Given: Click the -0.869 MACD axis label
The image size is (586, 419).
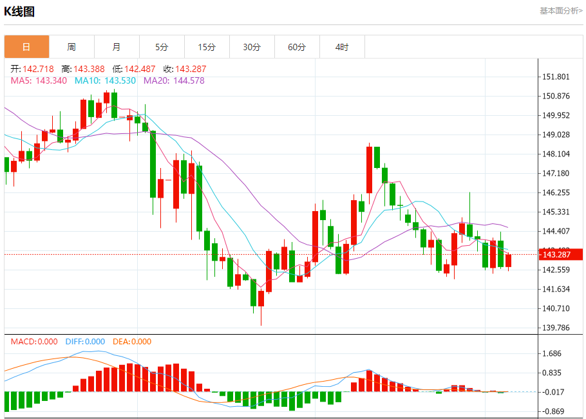Looking at the screenshot, I should (552, 411).
